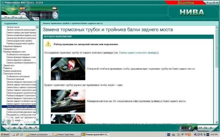Switch to Снимки за аукциони taskbar window
Image resolution: width=220 pixels, height=137 pixels.
pyautogui.click(x=39, y=135)
